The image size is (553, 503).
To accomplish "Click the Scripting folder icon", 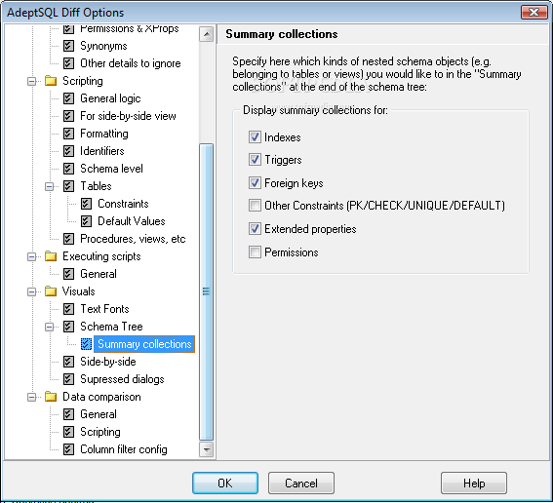I will [x=51, y=81].
